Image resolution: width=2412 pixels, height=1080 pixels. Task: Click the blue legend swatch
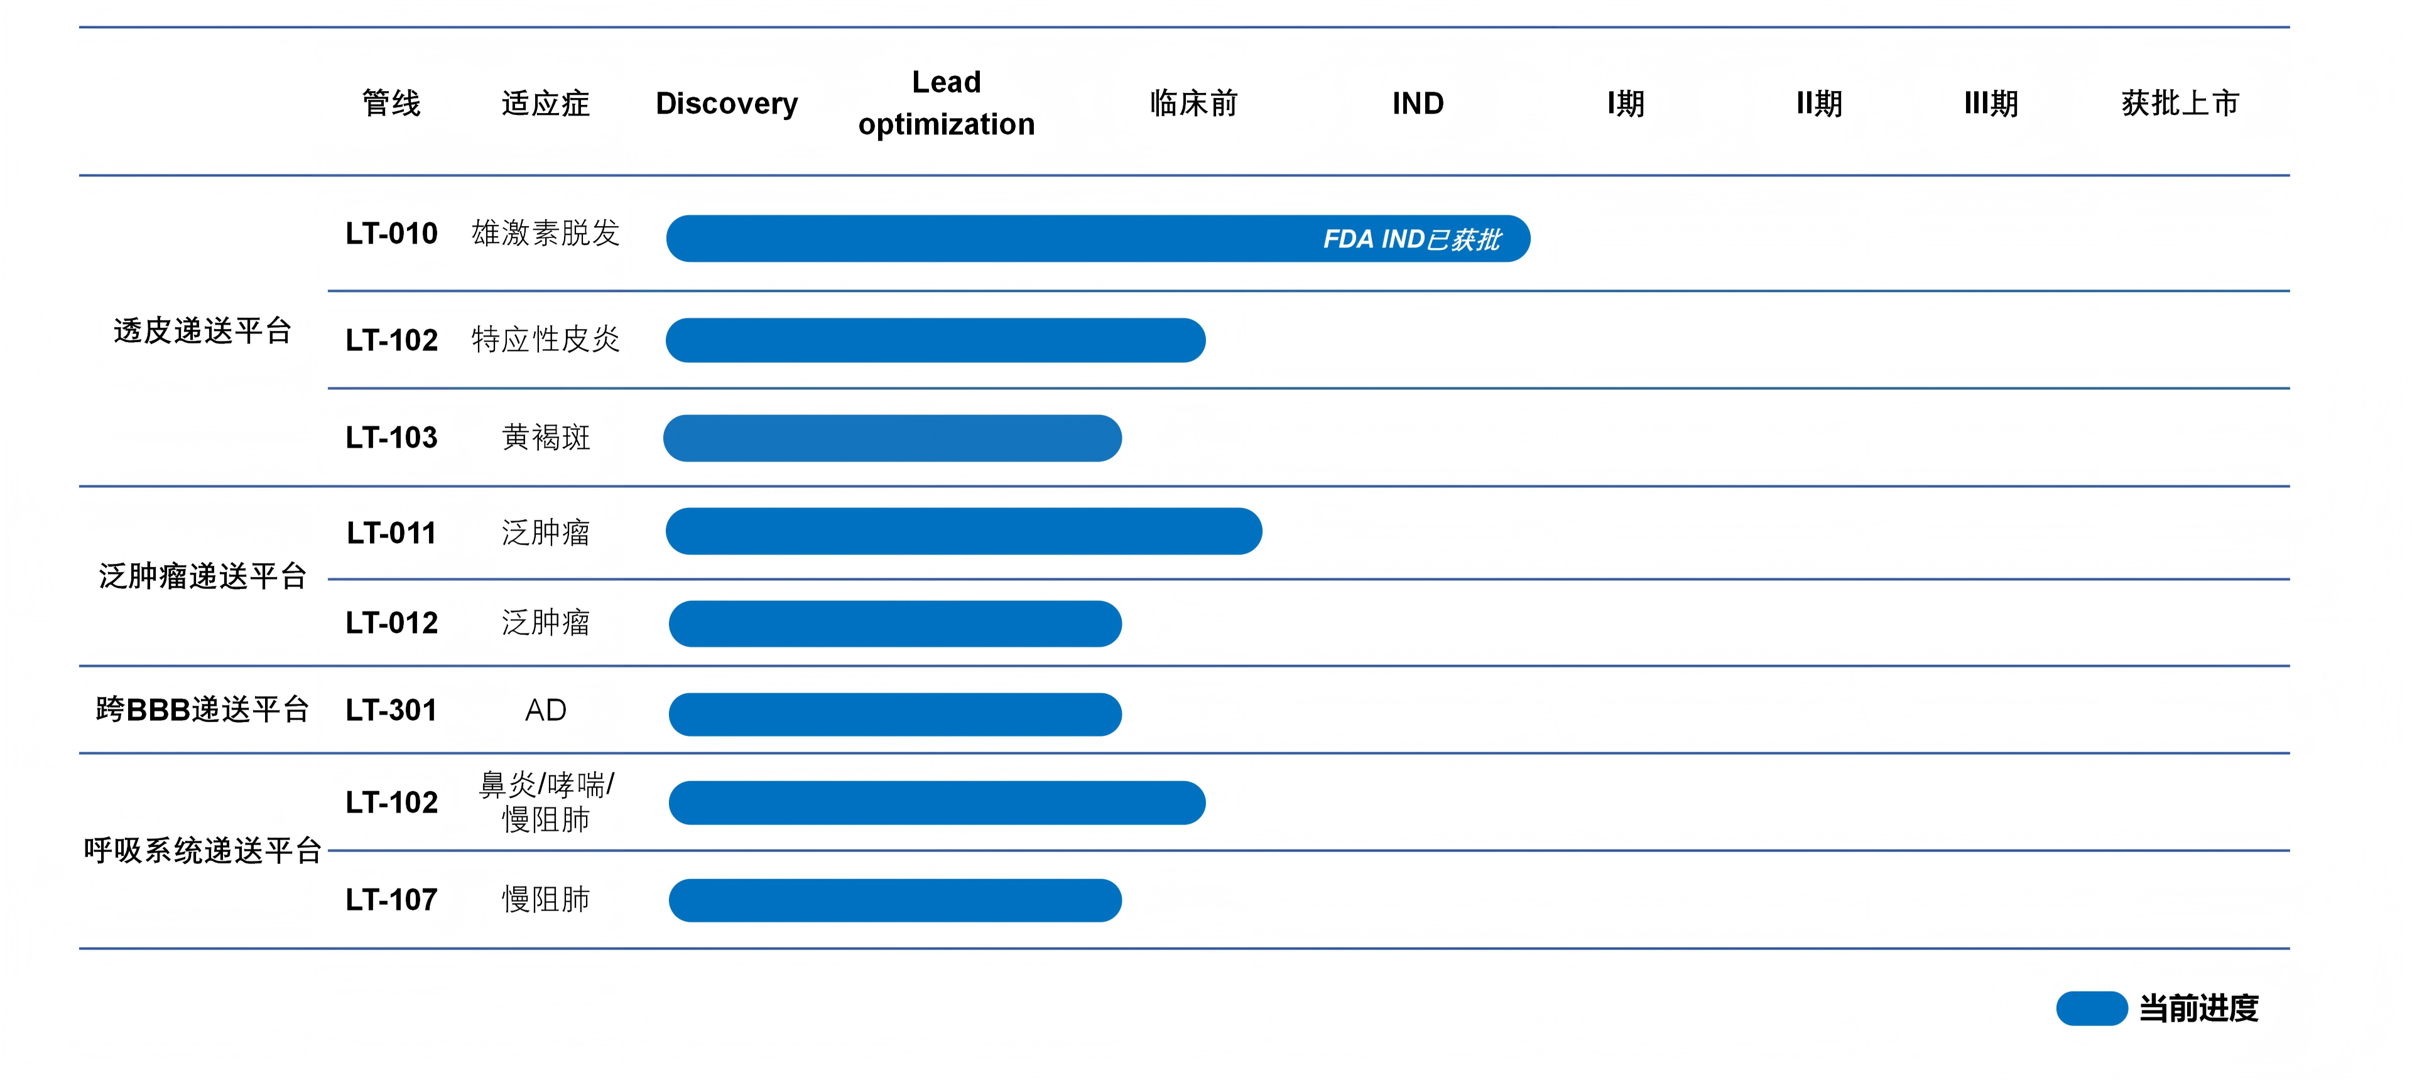pyautogui.click(x=2092, y=1008)
